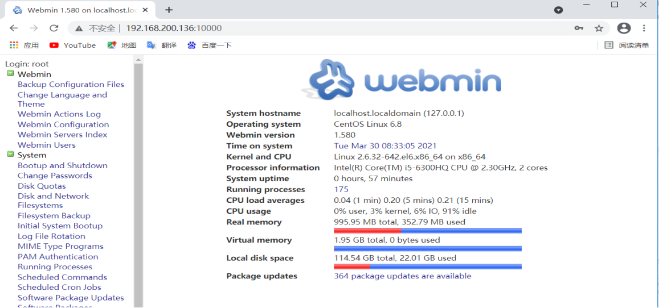Click 'localhost.localdomain (127.0.0.1)' hostname value
659x308 pixels.
pos(399,113)
